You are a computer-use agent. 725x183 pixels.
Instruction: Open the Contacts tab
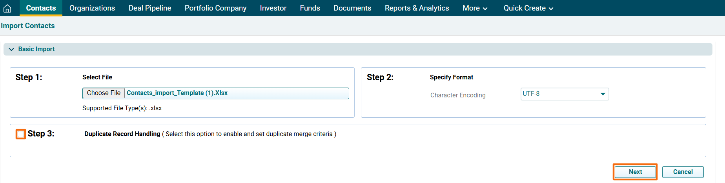41,8
